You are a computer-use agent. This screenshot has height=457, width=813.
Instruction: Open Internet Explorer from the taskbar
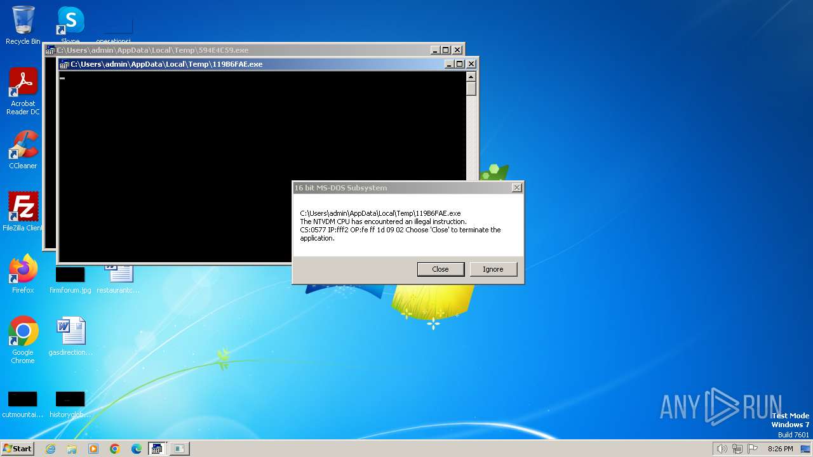pos(50,449)
